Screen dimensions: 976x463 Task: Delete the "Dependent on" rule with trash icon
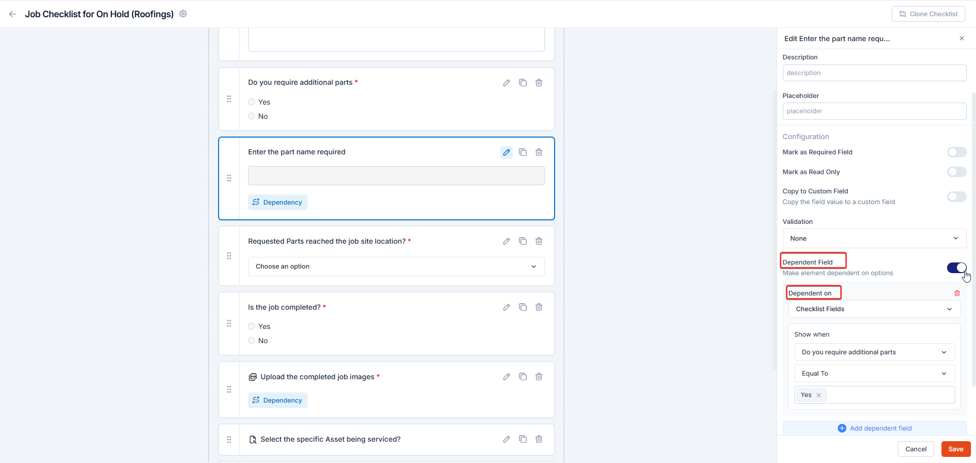pos(958,293)
